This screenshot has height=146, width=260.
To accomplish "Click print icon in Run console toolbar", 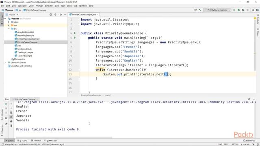I will [x=11, y=121].
